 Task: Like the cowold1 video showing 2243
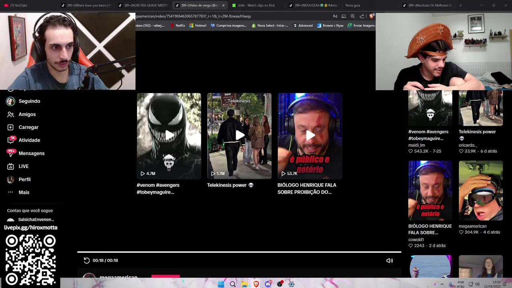(410, 246)
